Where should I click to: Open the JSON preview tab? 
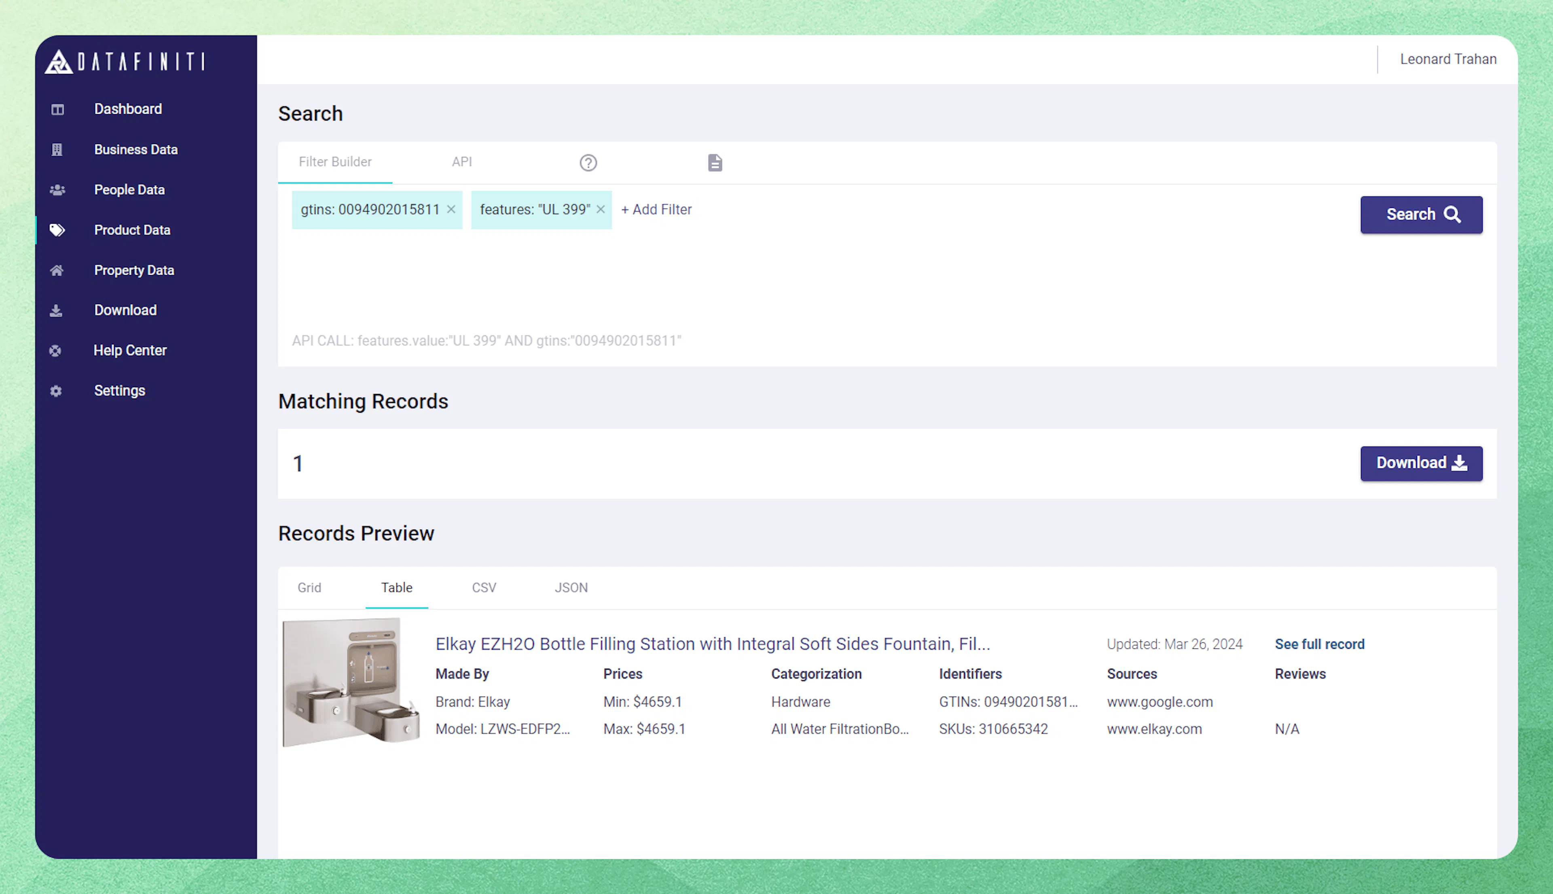coord(571,588)
